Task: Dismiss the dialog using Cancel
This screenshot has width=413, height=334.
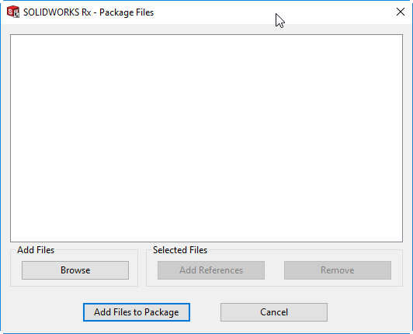Action: (x=274, y=312)
